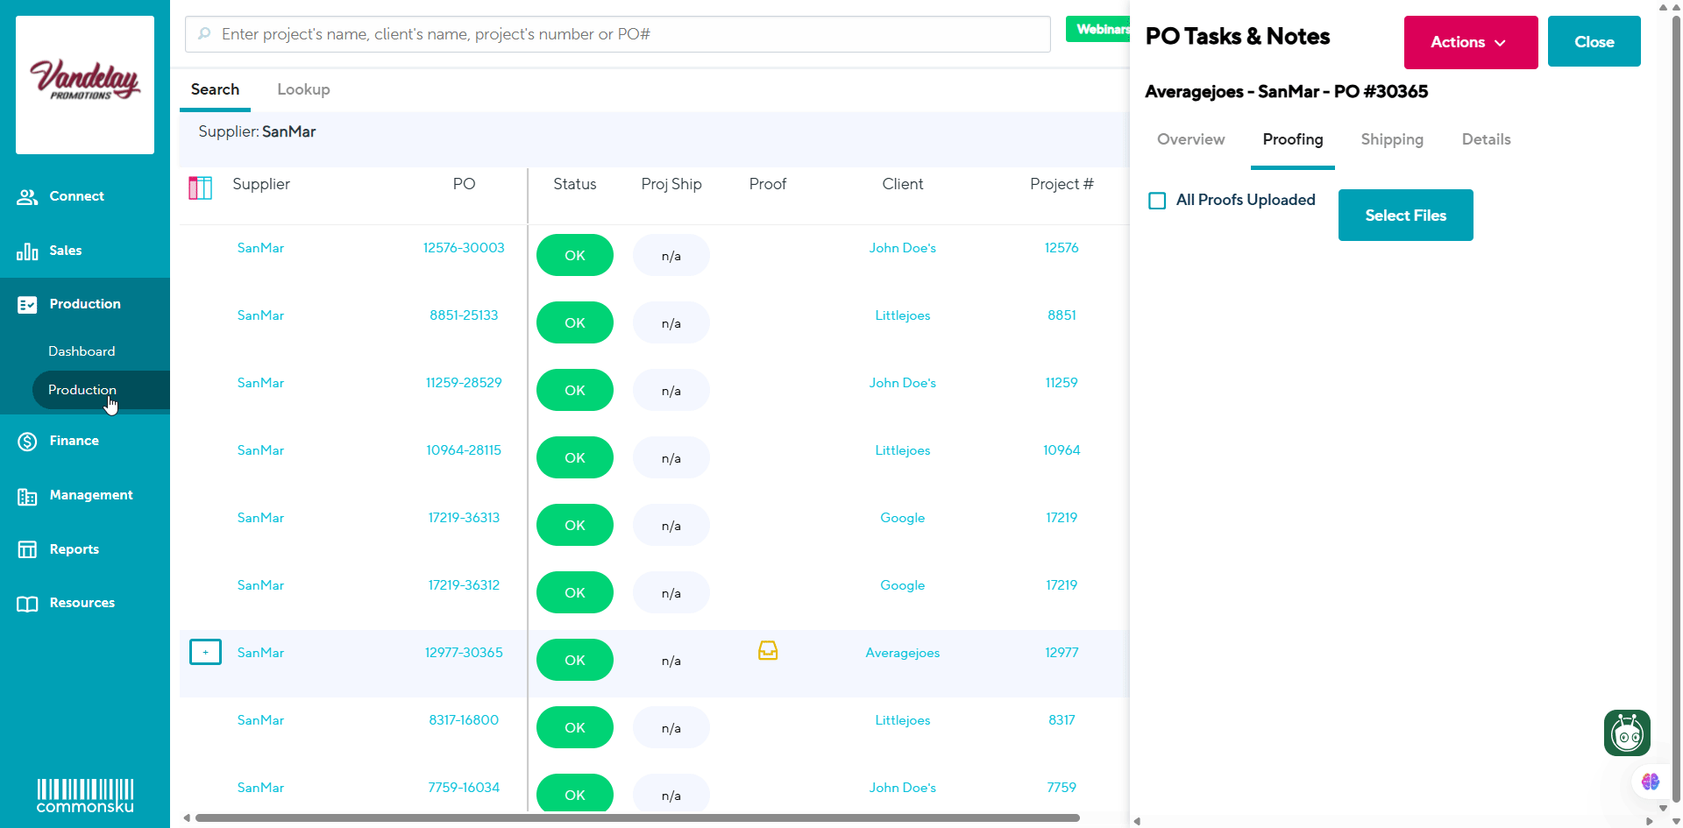
Task: Open the OK status for PO 12576-30003
Action: click(575, 256)
